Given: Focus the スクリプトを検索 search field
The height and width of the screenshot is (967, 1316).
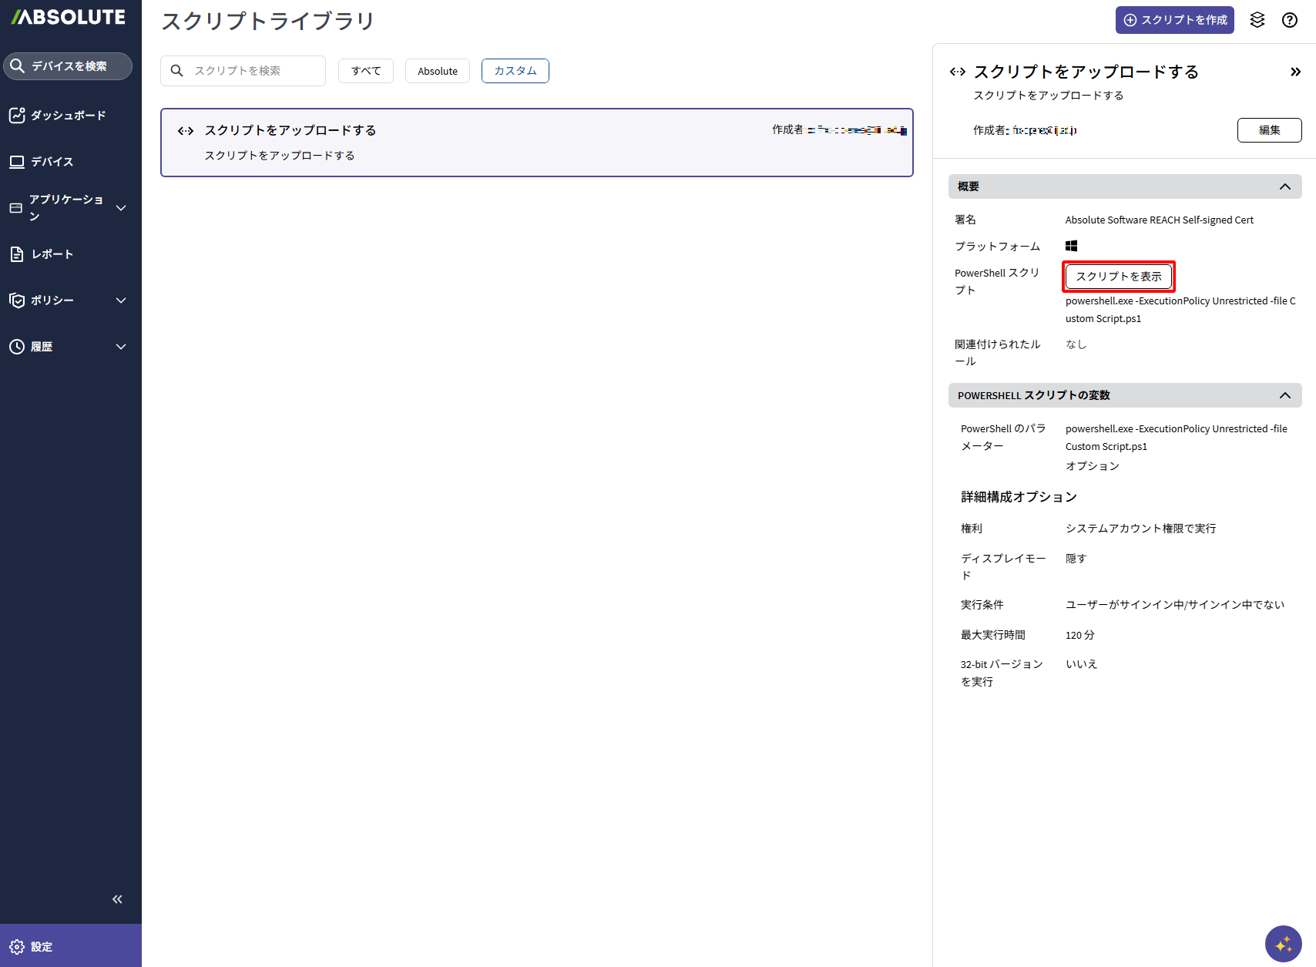Looking at the screenshot, I should click(243, 71).
